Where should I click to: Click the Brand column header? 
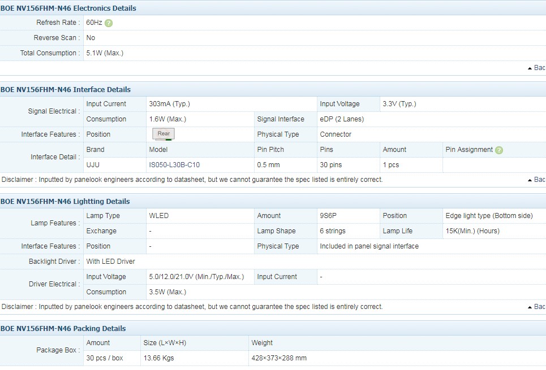coord(96,150)
